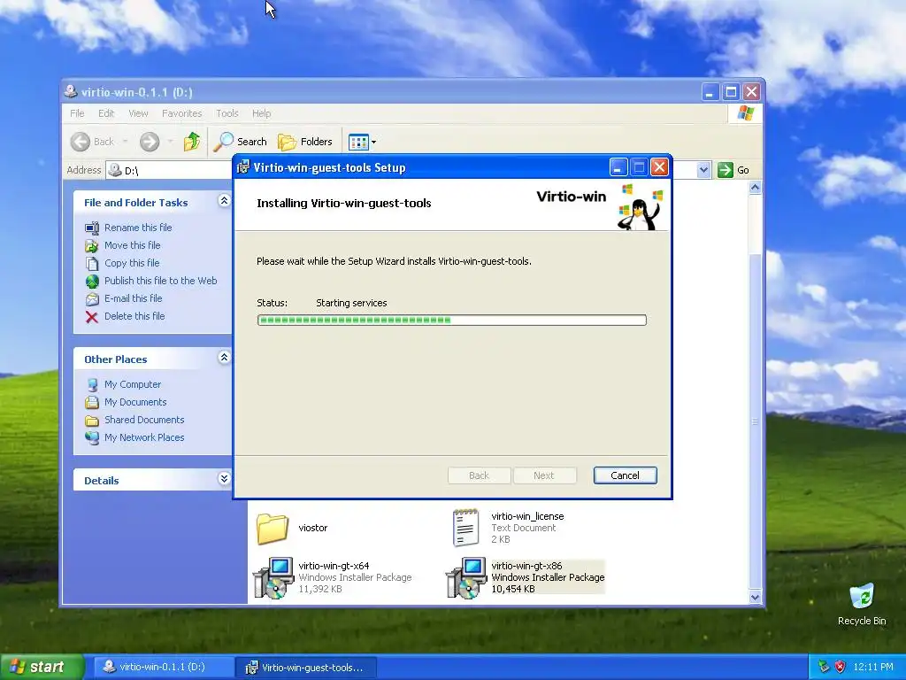The width and height of the screenshot is (906, 680).
Task: Click Copy this file icon
Action: (92, 264)
